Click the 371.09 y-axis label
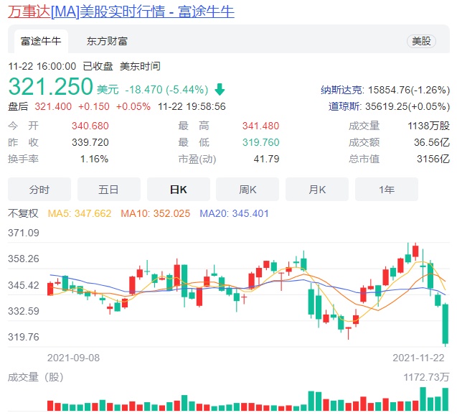Viewport: 457px width, 418px height. (x=23, y=233)
